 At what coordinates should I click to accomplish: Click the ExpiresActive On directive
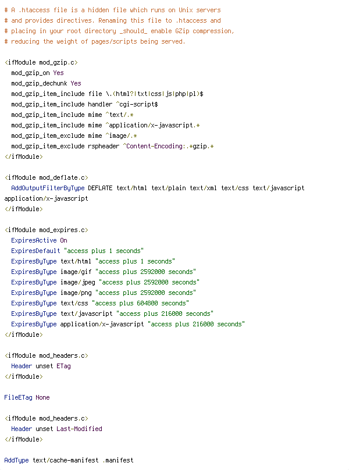coord(40,240)
